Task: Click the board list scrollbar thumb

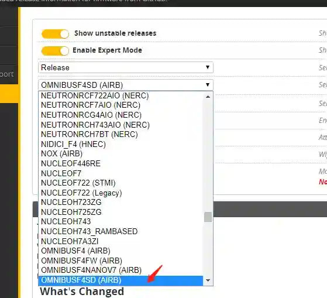Action: [208, 217]
